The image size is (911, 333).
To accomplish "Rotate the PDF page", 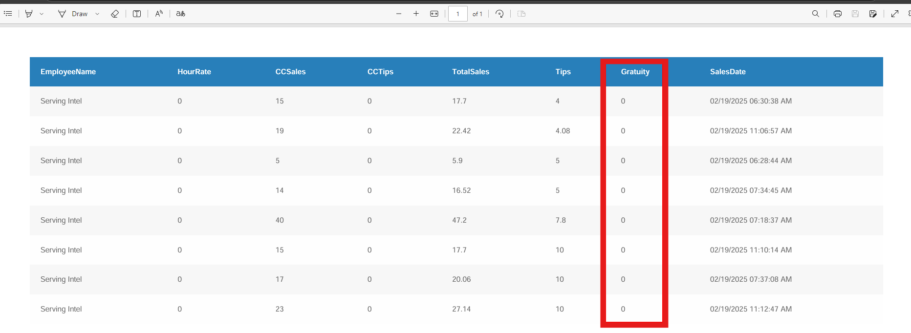I will coord(499,14).
